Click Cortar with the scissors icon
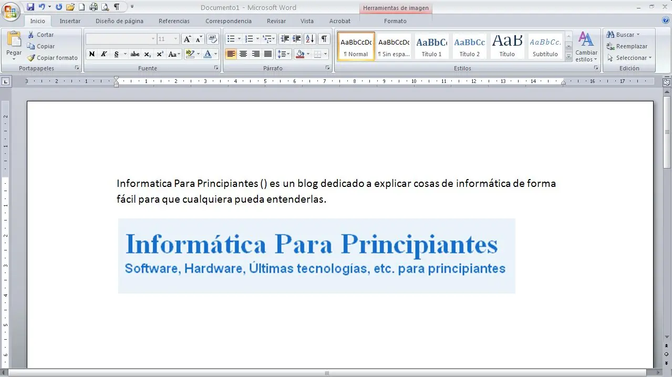 40,35
